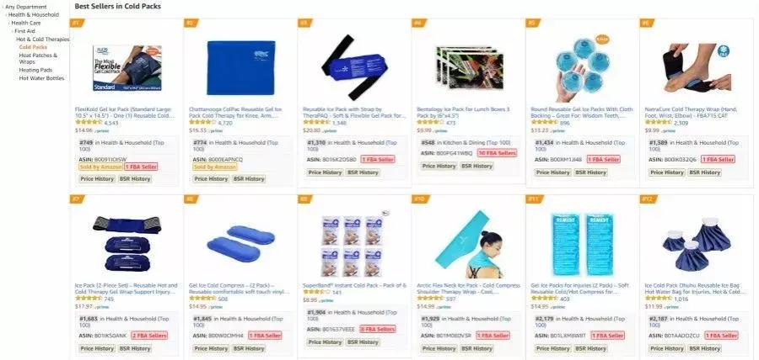
Task: Click the 10 FBA Sellers badge
Action: click(497, 153)
